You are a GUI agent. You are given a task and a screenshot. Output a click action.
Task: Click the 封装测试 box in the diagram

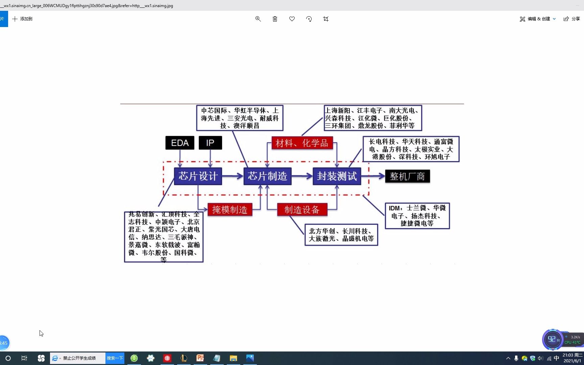337,176
